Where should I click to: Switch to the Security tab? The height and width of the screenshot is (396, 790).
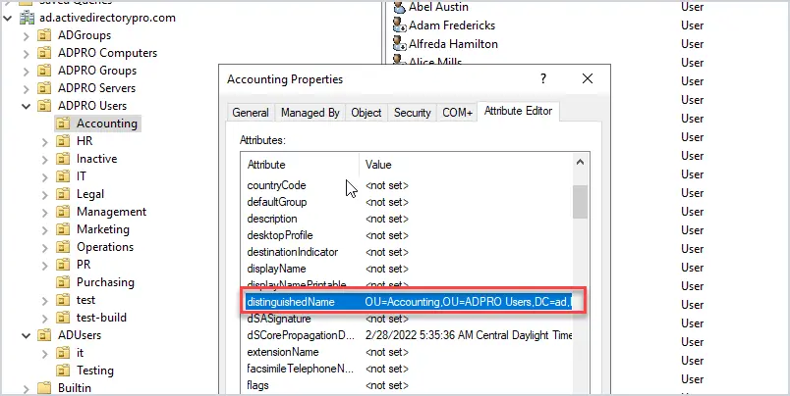(412, 113)
